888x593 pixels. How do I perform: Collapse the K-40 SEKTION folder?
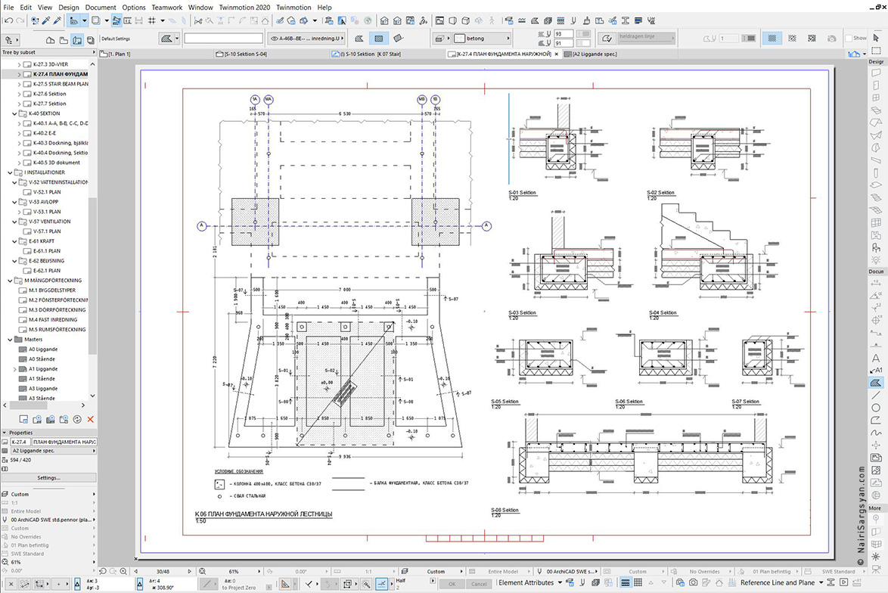point(14,113)
